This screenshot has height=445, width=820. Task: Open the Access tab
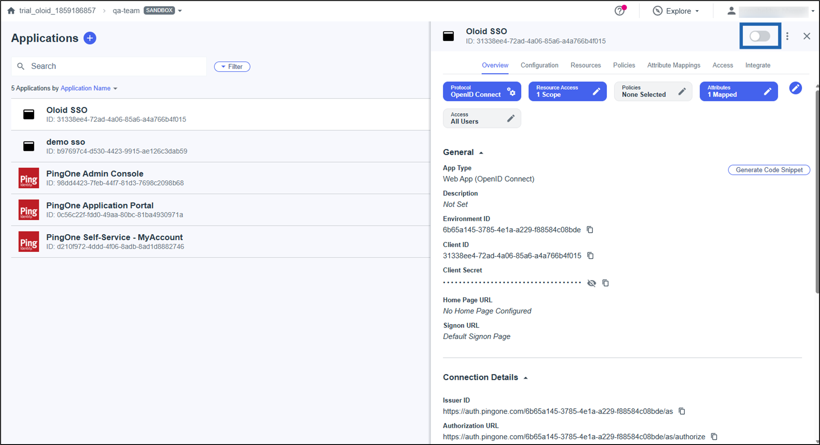click(x=723, y=65)
